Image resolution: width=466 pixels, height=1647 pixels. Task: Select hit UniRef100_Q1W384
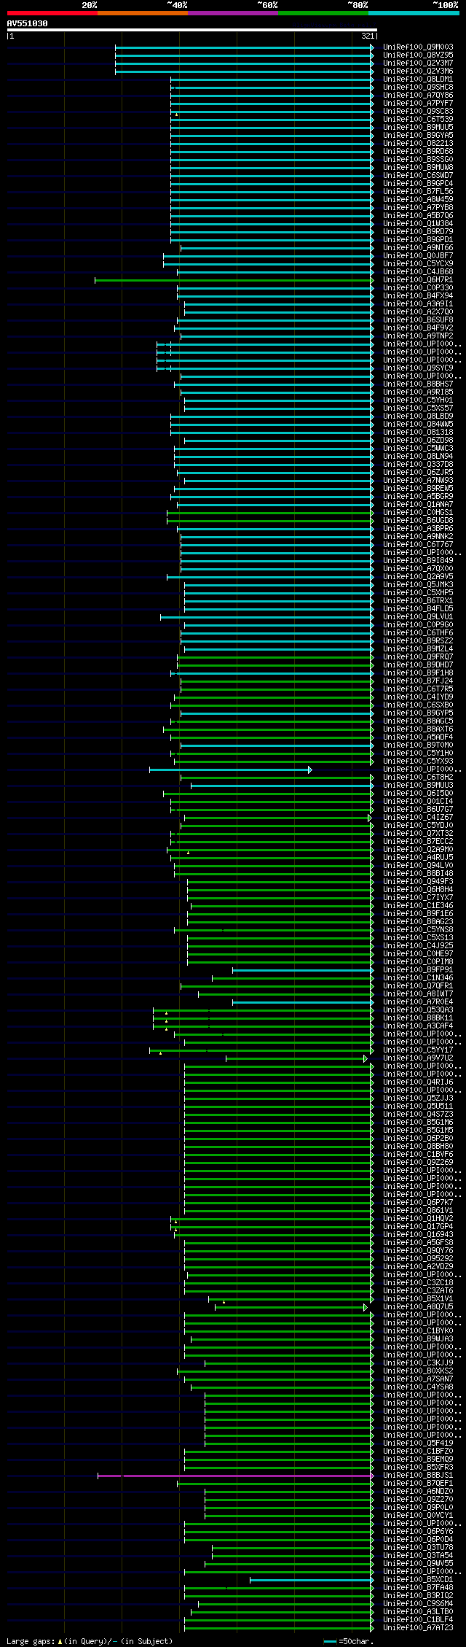coord(418,224)
